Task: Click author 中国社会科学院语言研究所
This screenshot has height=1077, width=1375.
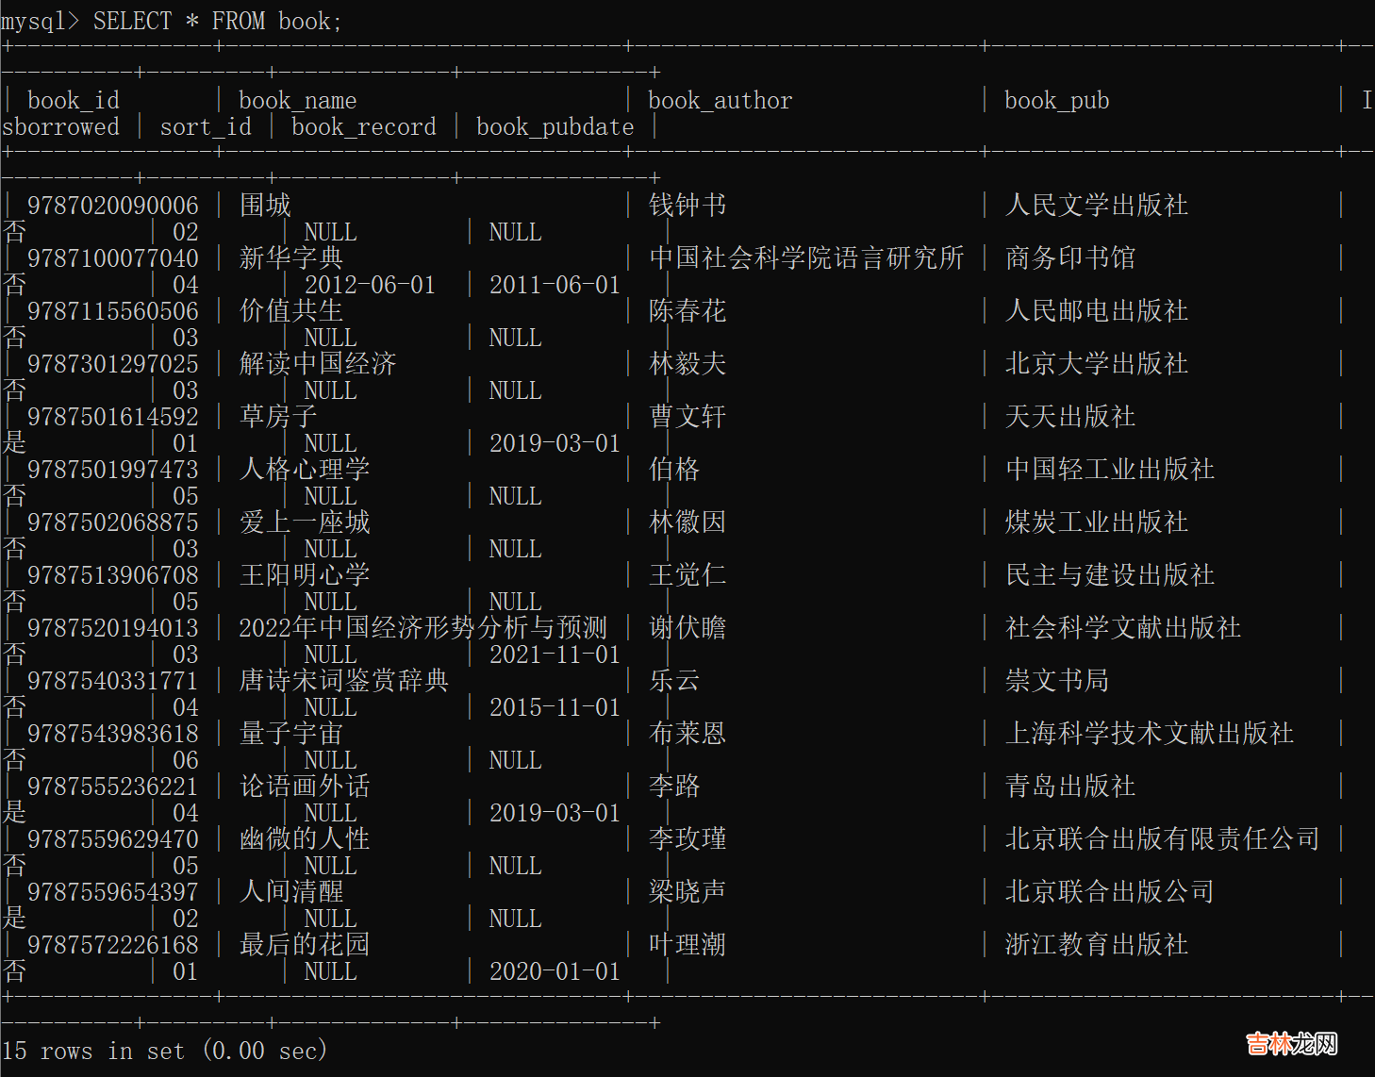Action: click(806, 258)
